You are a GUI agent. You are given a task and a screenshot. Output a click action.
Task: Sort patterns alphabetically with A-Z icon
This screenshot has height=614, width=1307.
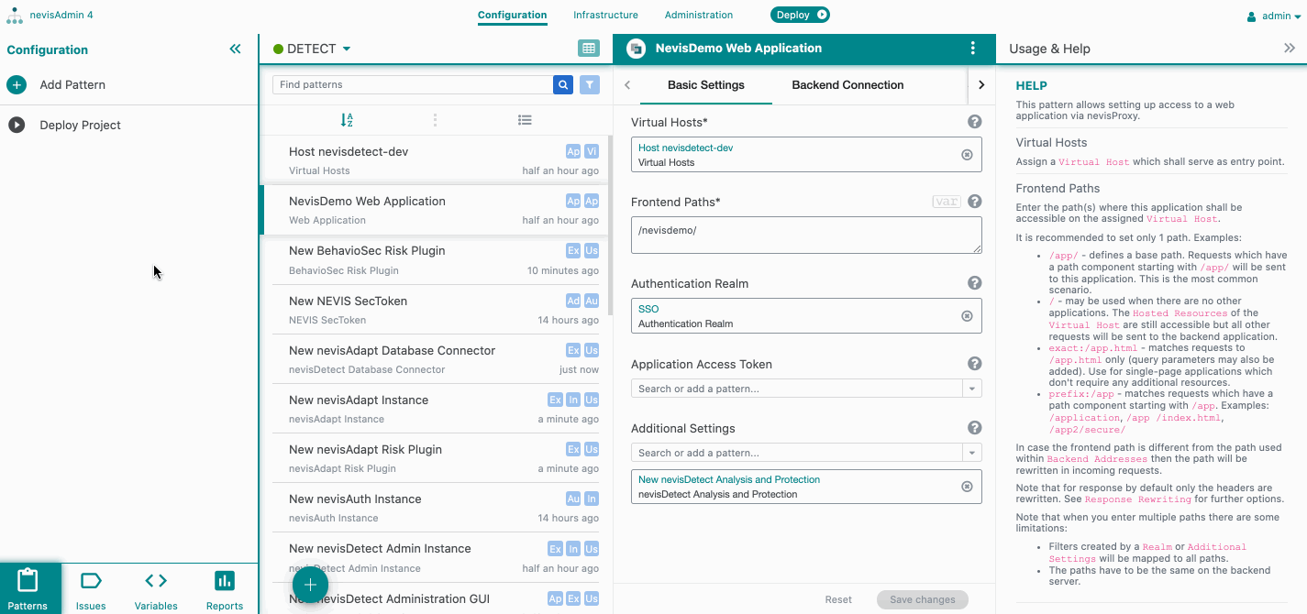point(347,119)
